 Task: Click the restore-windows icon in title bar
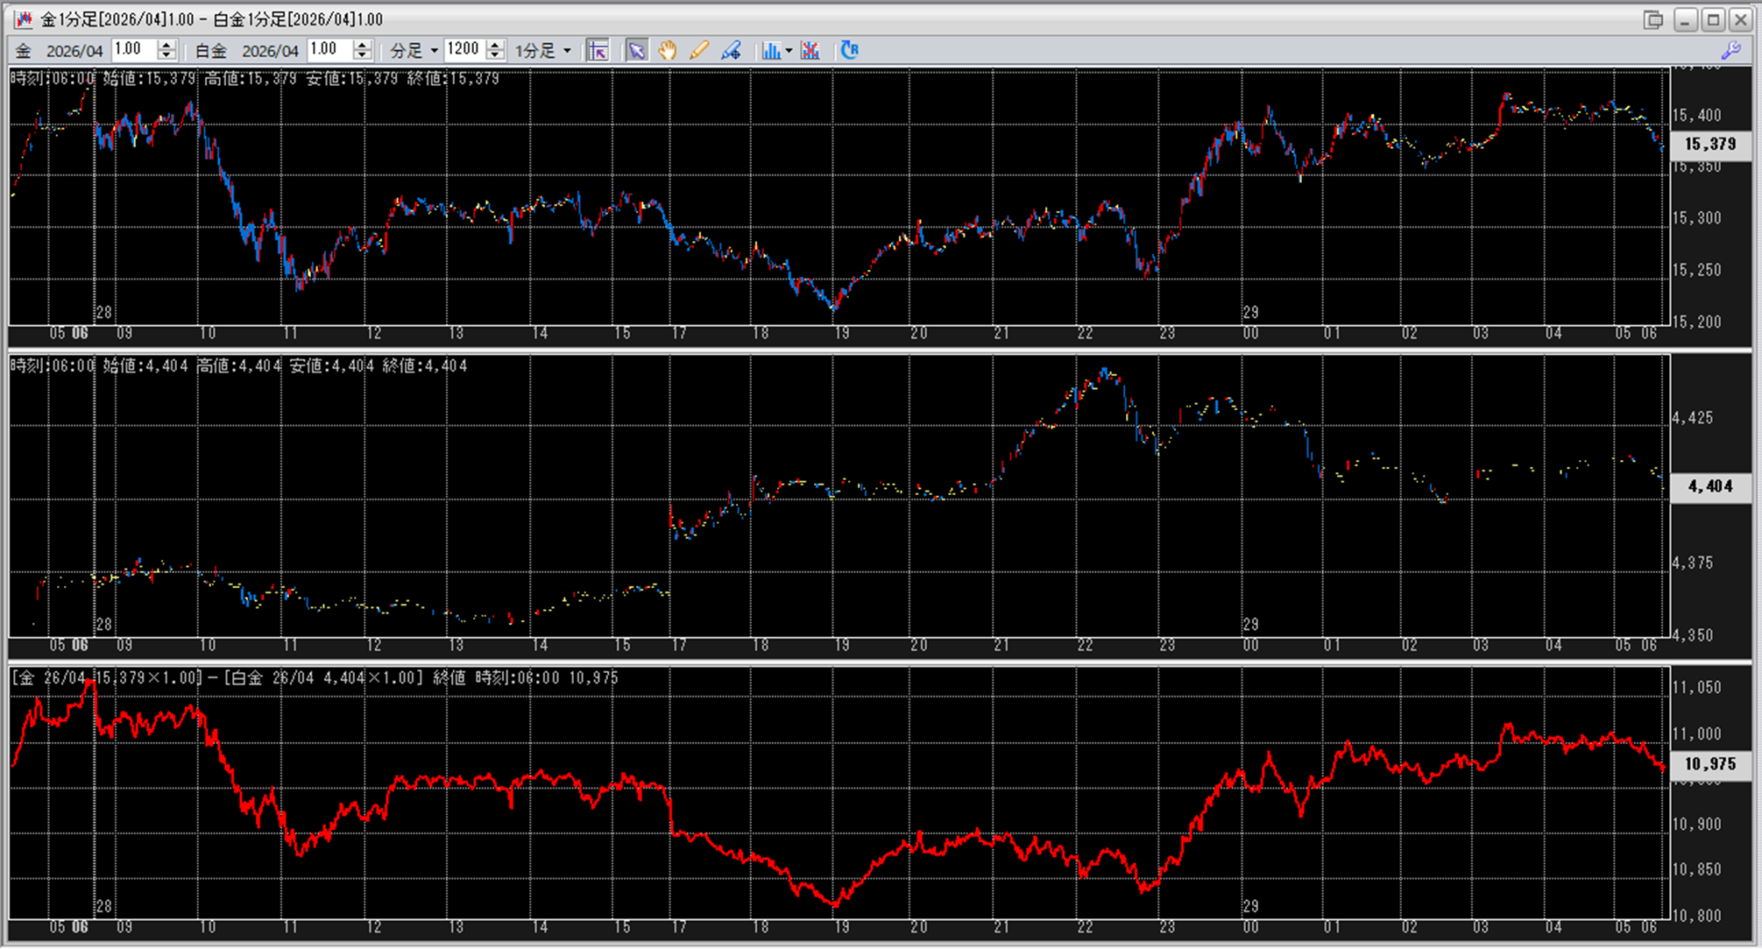[x=1652, y=19]
